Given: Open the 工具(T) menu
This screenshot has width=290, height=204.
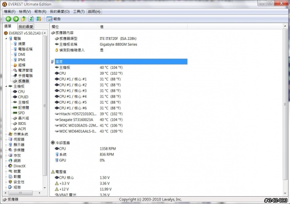Looking at the screenshot, I should click(78, 12).
